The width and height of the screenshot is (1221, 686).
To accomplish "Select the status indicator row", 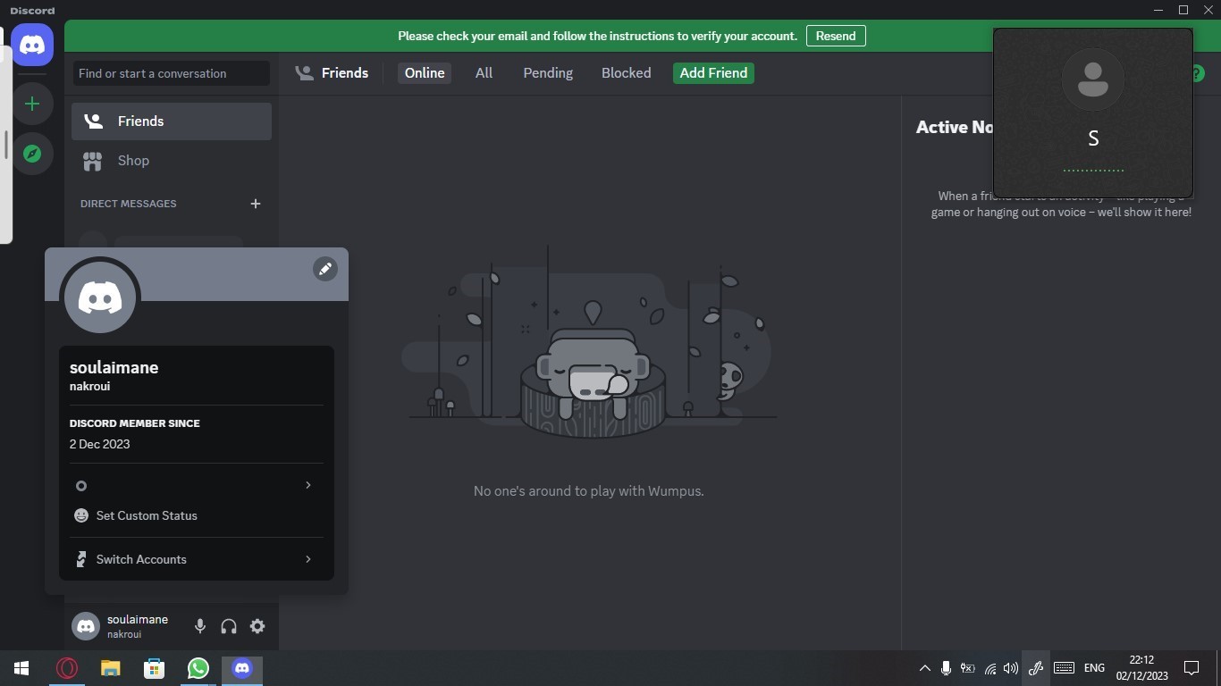I will point(197,485).
